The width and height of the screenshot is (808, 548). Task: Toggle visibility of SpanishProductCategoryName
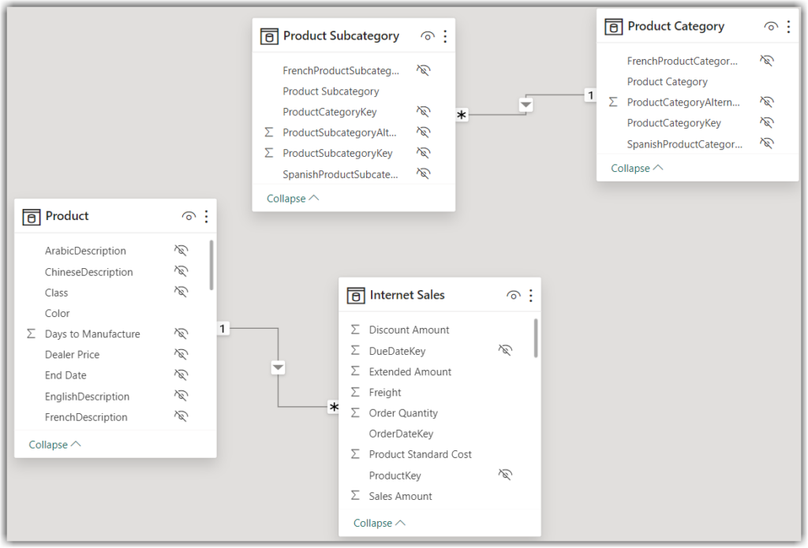coord(766,144)
